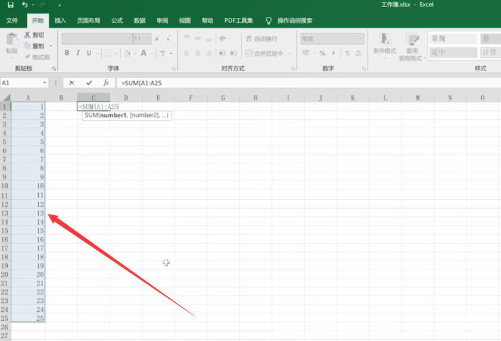The width and height of the screenshot is (501, 341).
Task: Open the 常规 number format dropdown
Action: point(361,39)
